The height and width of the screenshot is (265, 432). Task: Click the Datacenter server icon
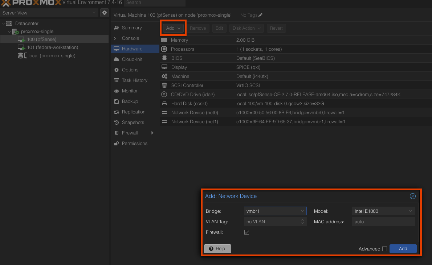[9, 24]
